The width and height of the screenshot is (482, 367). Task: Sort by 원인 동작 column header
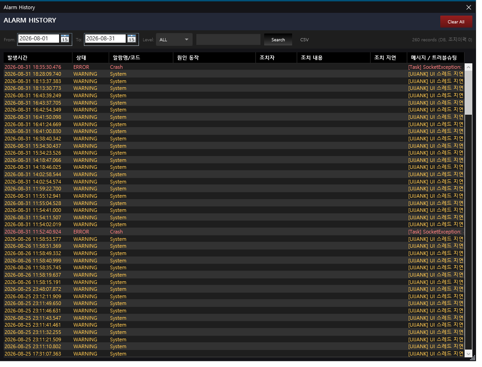tap(214, 58)
